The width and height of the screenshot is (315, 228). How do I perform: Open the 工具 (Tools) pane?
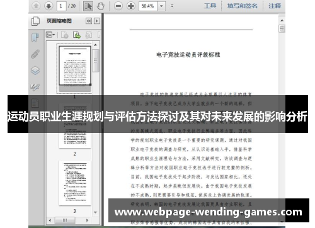pos(210,6)
